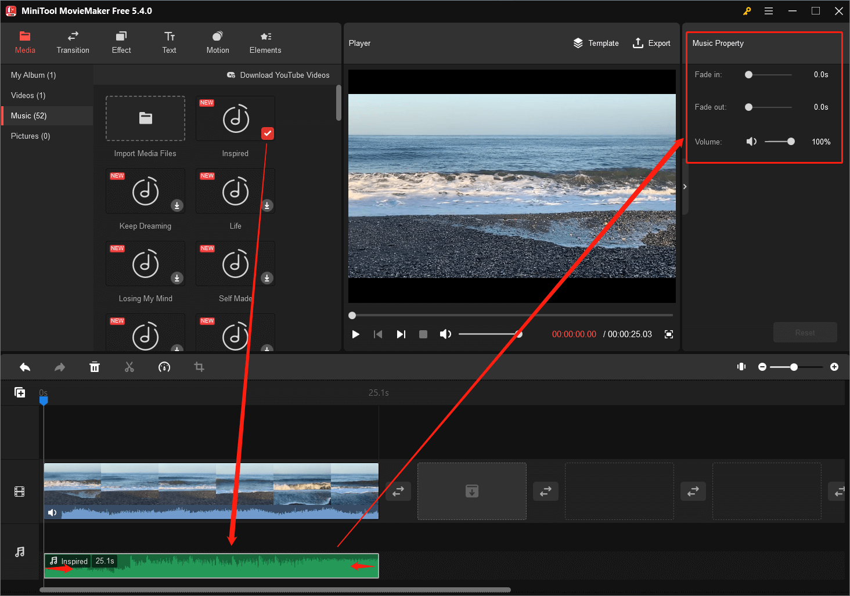Adjust the Fade out slider
Image resolution: width=850 pixels, height=596 pixels.
768,107
